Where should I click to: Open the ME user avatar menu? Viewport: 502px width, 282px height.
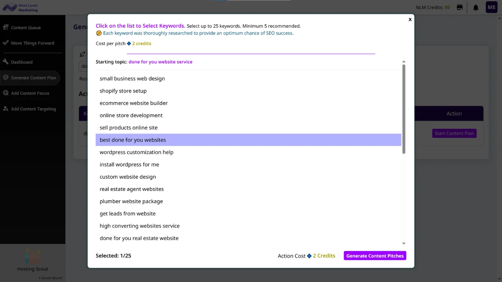(x=491, y=7)
